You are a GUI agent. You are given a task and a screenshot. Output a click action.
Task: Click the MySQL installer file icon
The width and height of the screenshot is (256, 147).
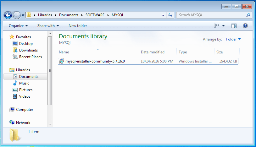(x=62, y=61)
